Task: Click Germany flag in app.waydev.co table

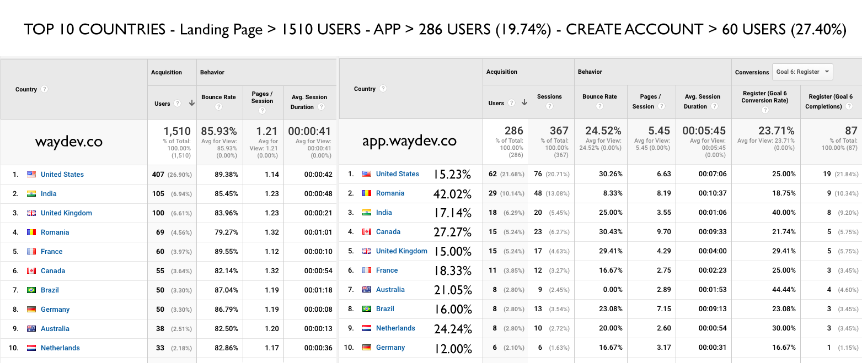Action: point(367,348)
